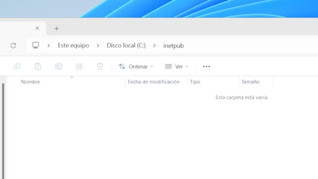Click the This PC monitor icon in address bar
This screenshot has width=318, height=179.
[x=35, y=45]
